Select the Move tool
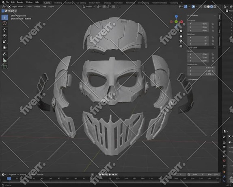233x187 pixels. [x=4, y=30]
